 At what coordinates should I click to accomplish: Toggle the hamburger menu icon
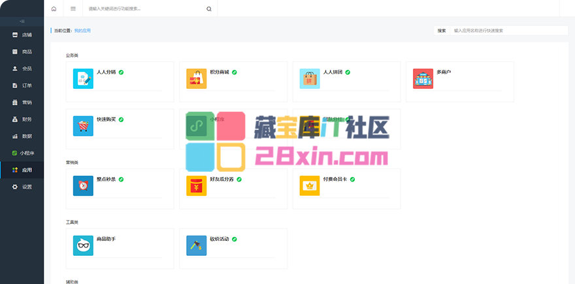(73, 8)
